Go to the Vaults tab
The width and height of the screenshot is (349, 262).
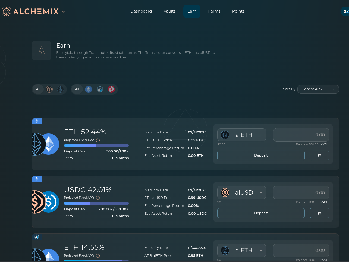(169, 11)
